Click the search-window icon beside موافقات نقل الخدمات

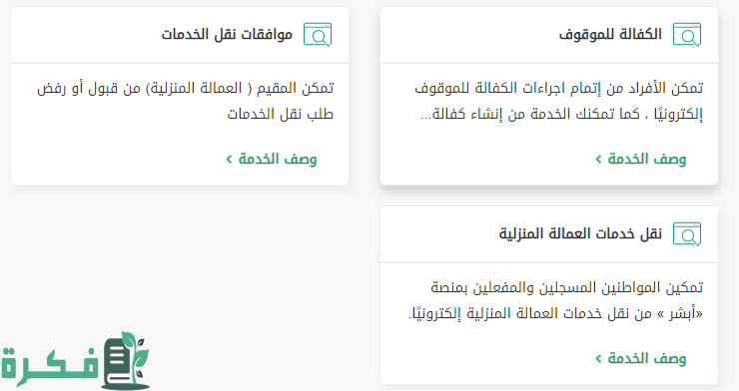[318, 34]
